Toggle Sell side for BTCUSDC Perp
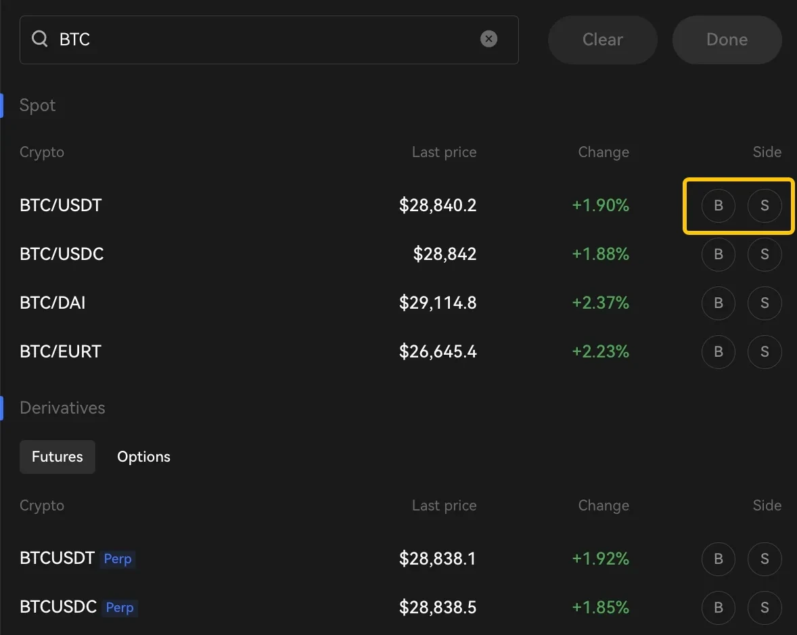Viewport: 797px width, 635px height. coord(765,607)
